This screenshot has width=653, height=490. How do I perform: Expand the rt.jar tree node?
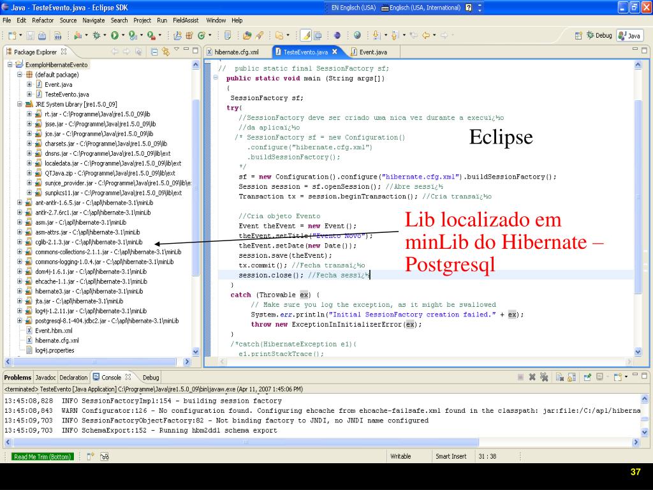click(29, 114)
